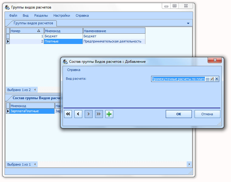Open the Файл menu

(13, 15)
